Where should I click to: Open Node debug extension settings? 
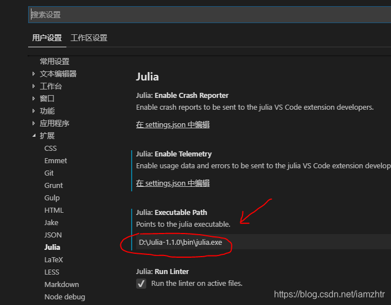point(65,297)
